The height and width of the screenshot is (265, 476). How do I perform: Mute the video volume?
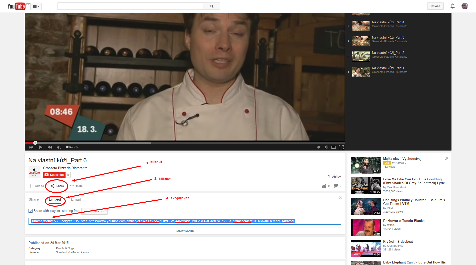tap(59, 147)
